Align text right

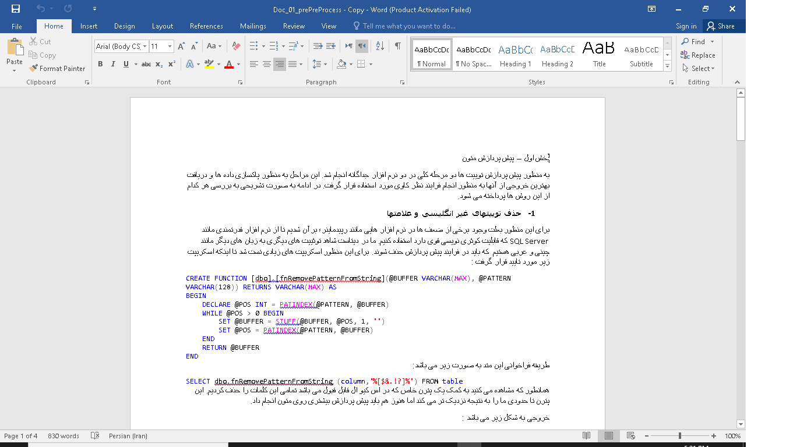(x=280, y=64)
